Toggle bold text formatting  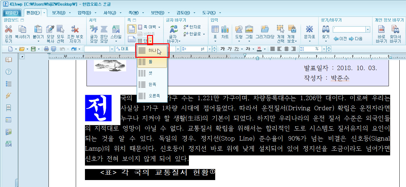click(222, 49)
